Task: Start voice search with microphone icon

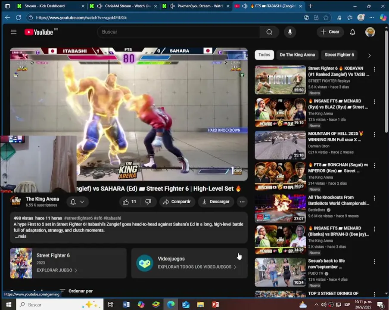Action: (x=290, y=32)
